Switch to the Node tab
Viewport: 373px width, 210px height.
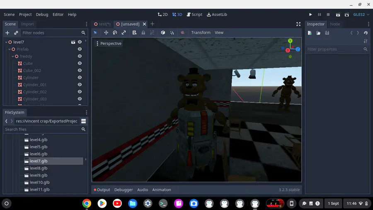pyautogui.click(x=335, y=24)
